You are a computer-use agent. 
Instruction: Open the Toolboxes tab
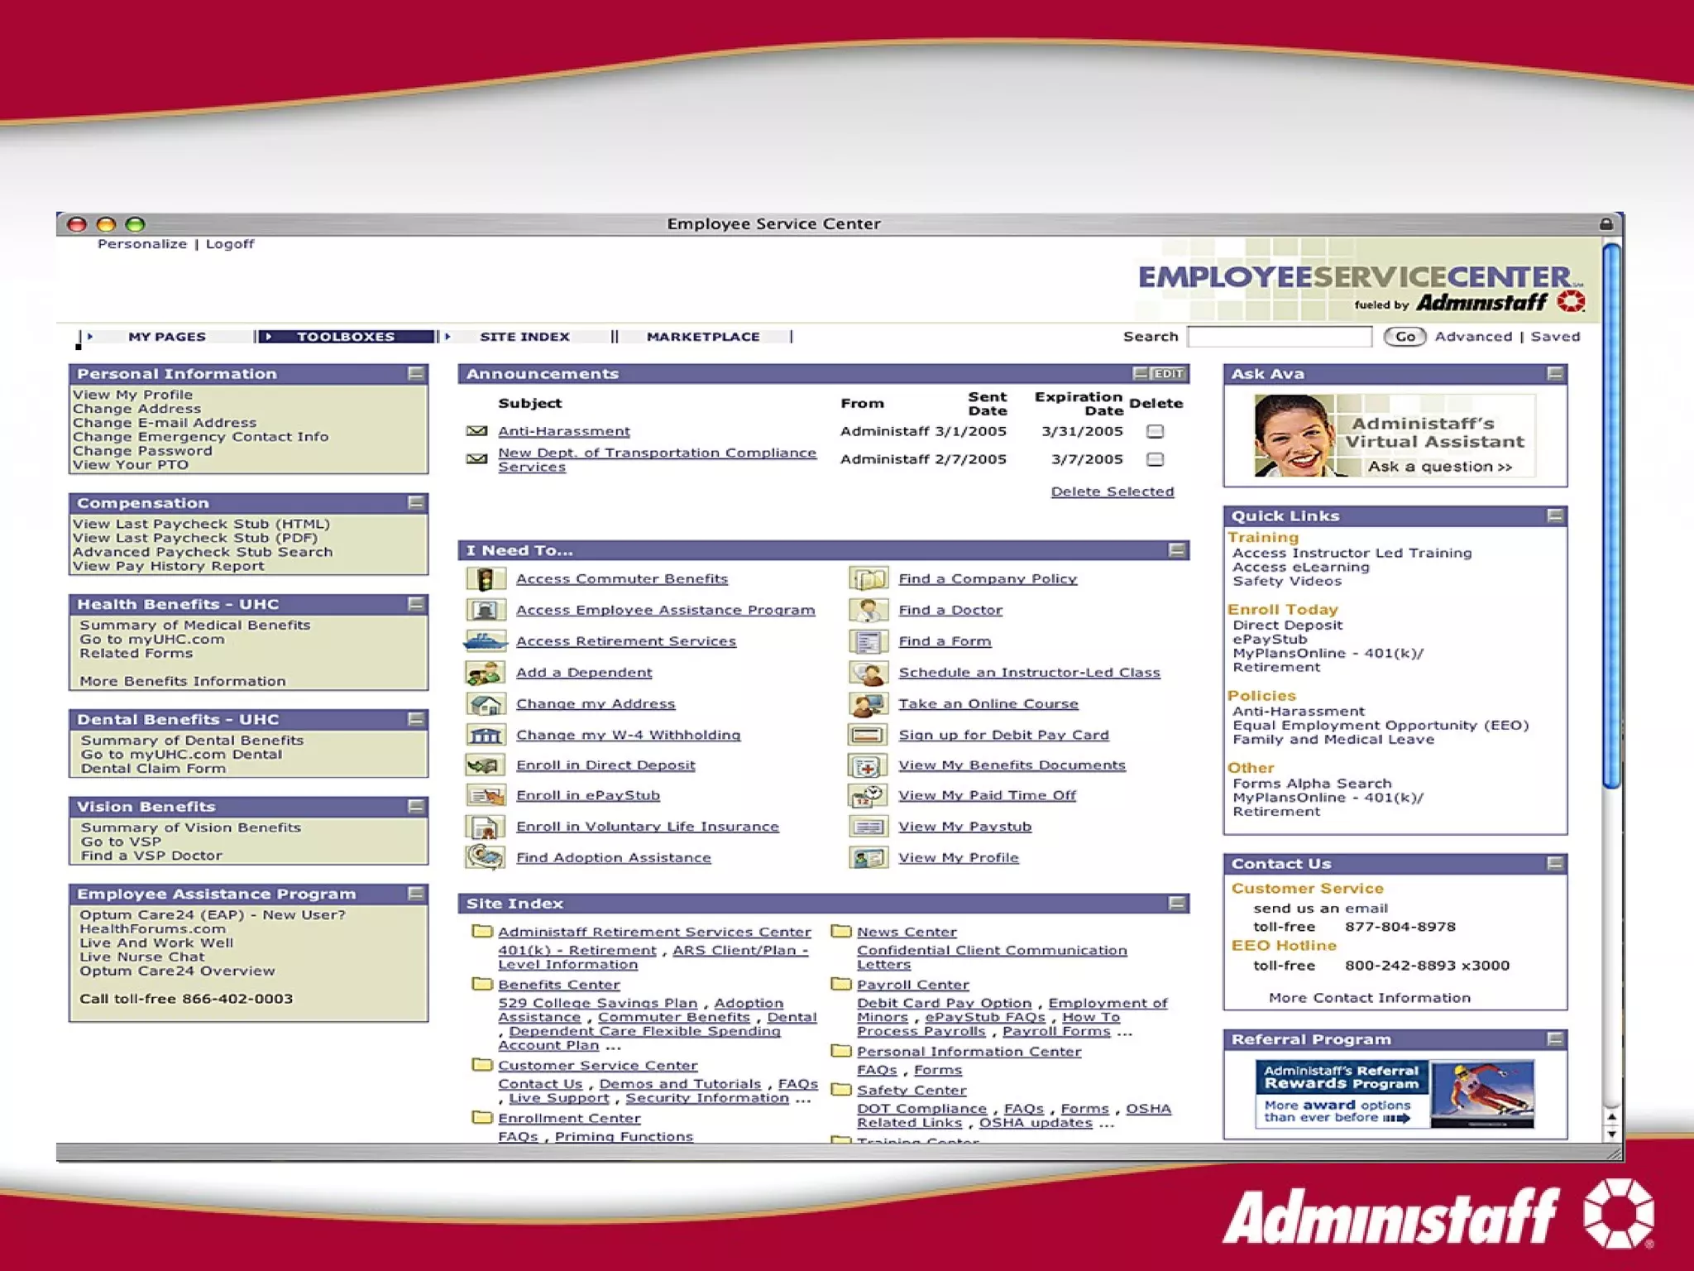[x=346, y=337]
